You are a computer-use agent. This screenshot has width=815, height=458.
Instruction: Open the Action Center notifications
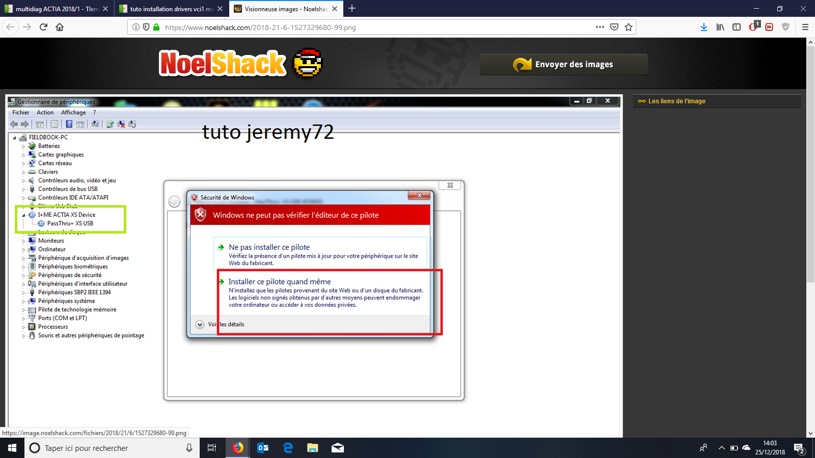799,448
